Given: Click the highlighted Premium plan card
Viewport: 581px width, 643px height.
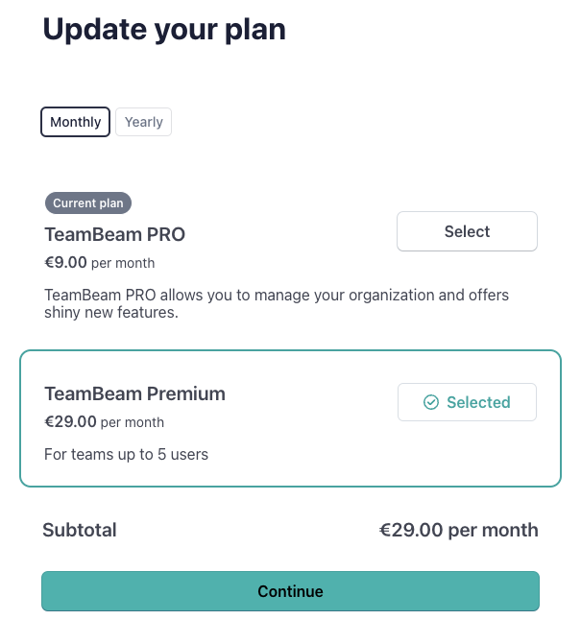Looking at the screenshot, I should 290,418.
